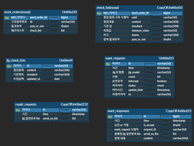Click the key icon in want_requests table
The height and width of the screenshot is (146, 194).
[108, 64]
